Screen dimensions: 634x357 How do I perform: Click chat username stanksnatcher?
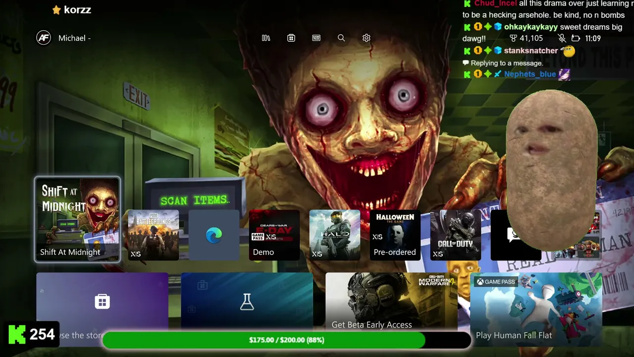pos(531,51)
